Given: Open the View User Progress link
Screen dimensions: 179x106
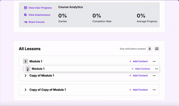Looking at the screenshot, I should [40, 8].
